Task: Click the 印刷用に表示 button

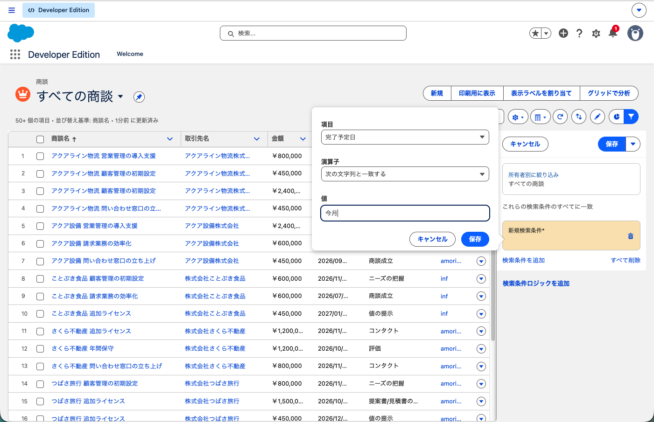Action: [477, 93]
